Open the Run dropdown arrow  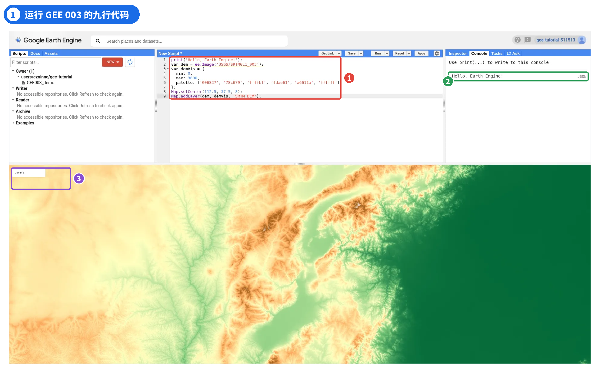[387, 54]
